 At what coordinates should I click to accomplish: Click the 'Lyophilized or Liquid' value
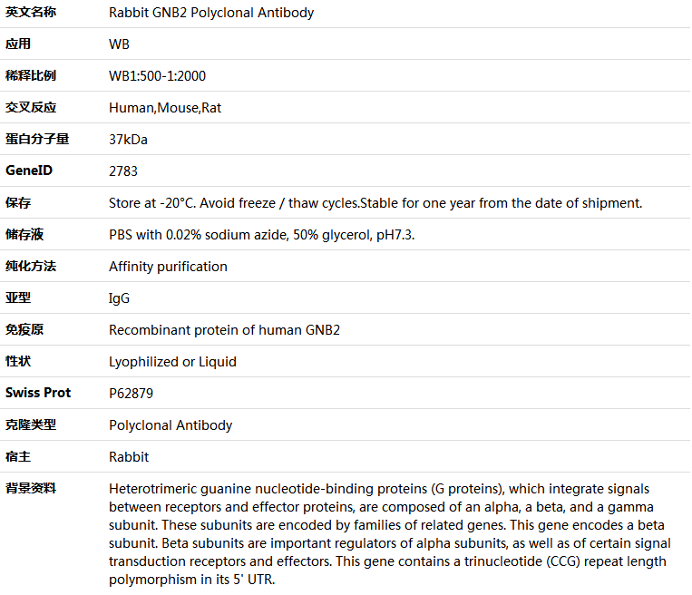tap(172, 362)
